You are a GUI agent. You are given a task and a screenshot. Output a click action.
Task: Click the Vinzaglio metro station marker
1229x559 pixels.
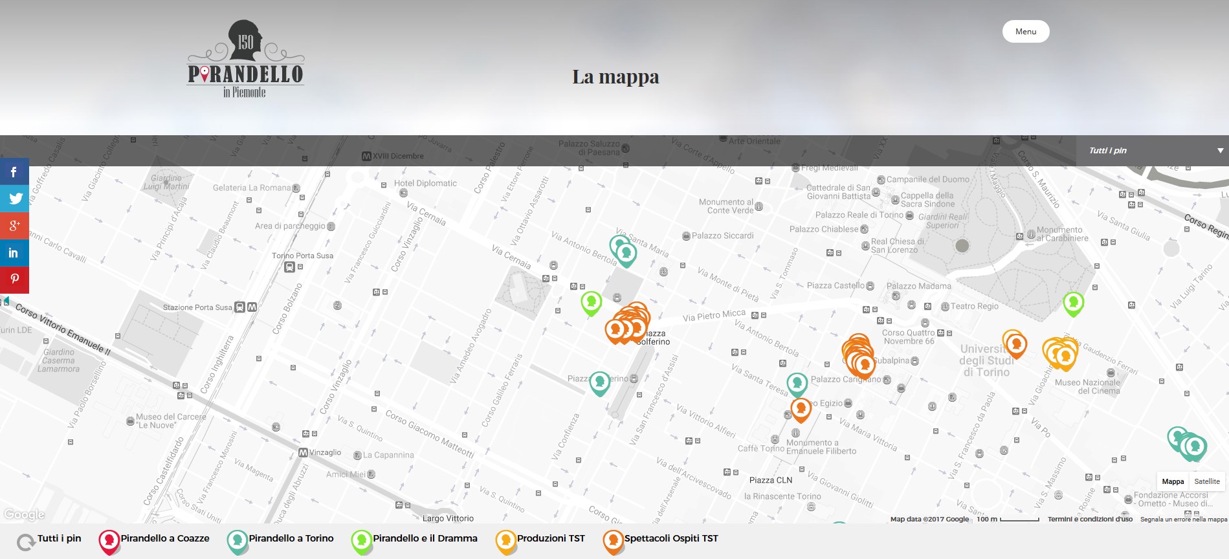point(303,453)
